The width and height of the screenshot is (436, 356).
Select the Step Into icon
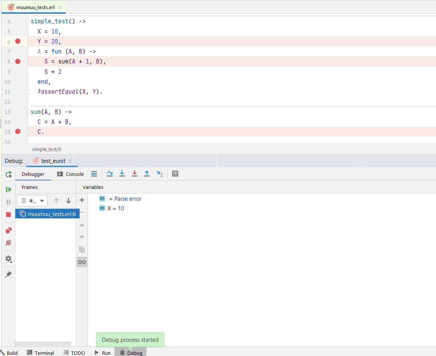(122, 174)
